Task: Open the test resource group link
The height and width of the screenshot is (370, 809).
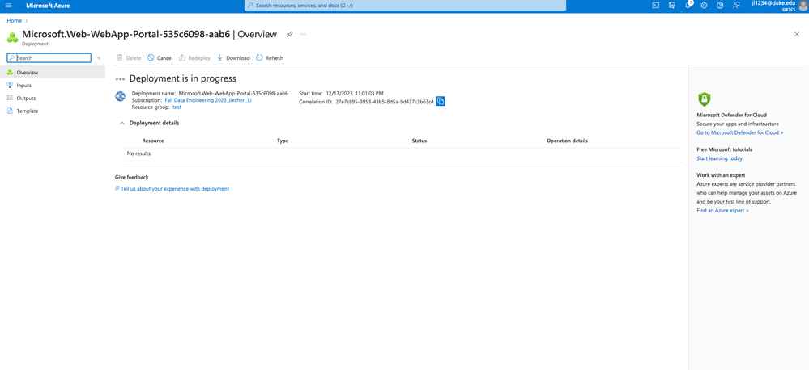Action: pyautogui.click(x=177, y=107)
